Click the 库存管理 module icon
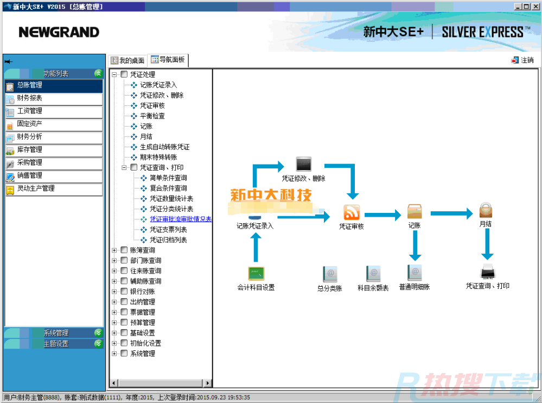The width and height of the screenshot is (542, 403). [10, 151]
